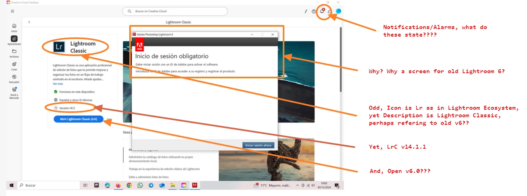Open the more options ellipsis beside Abrir

pos(108,119)
